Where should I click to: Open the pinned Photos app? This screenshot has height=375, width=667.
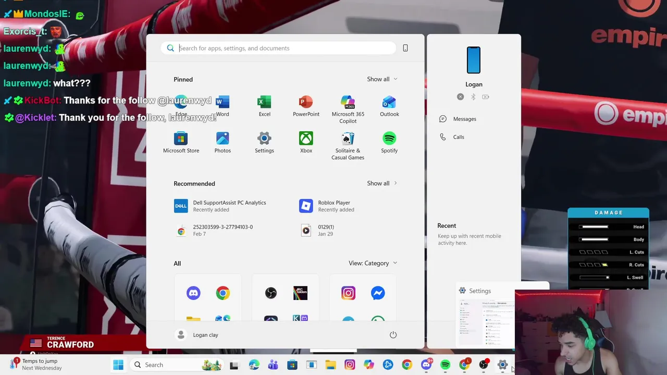(223, 143)
